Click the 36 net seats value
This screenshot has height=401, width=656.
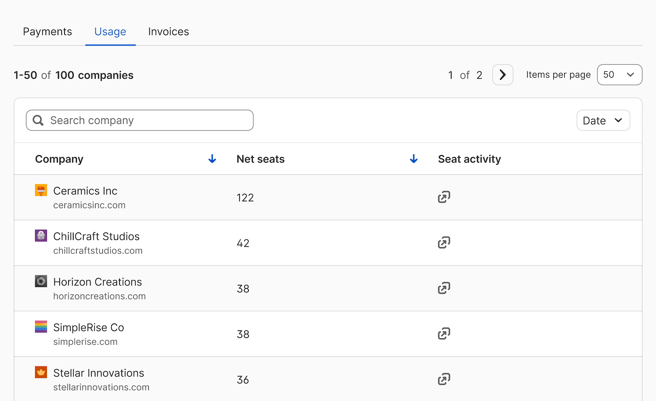(243, 380)
